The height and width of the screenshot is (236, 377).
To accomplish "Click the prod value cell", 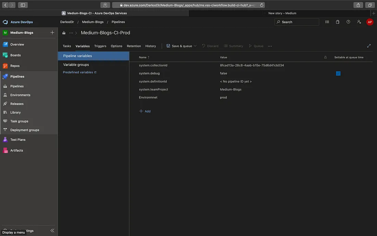I will pos(223,97).
